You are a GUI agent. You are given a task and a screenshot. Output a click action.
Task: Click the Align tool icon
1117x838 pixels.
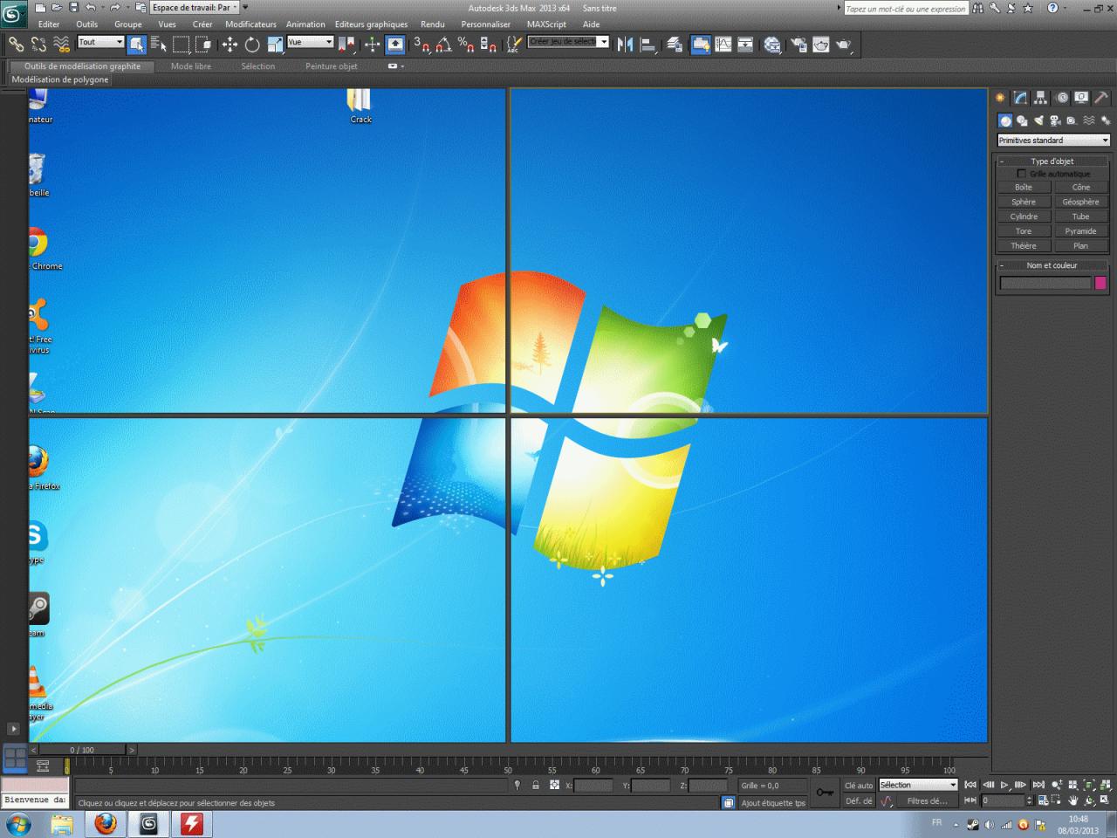tap(648, 45)
